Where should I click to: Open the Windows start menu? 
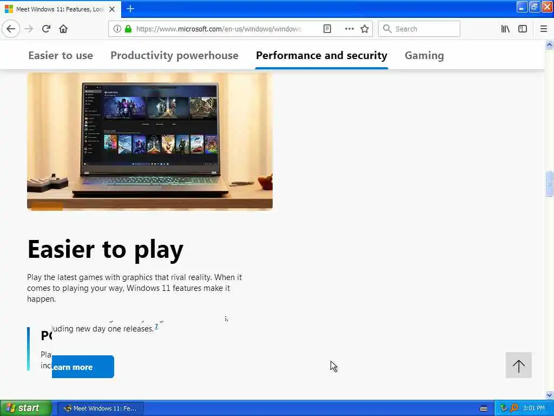[x=26, y=408]
